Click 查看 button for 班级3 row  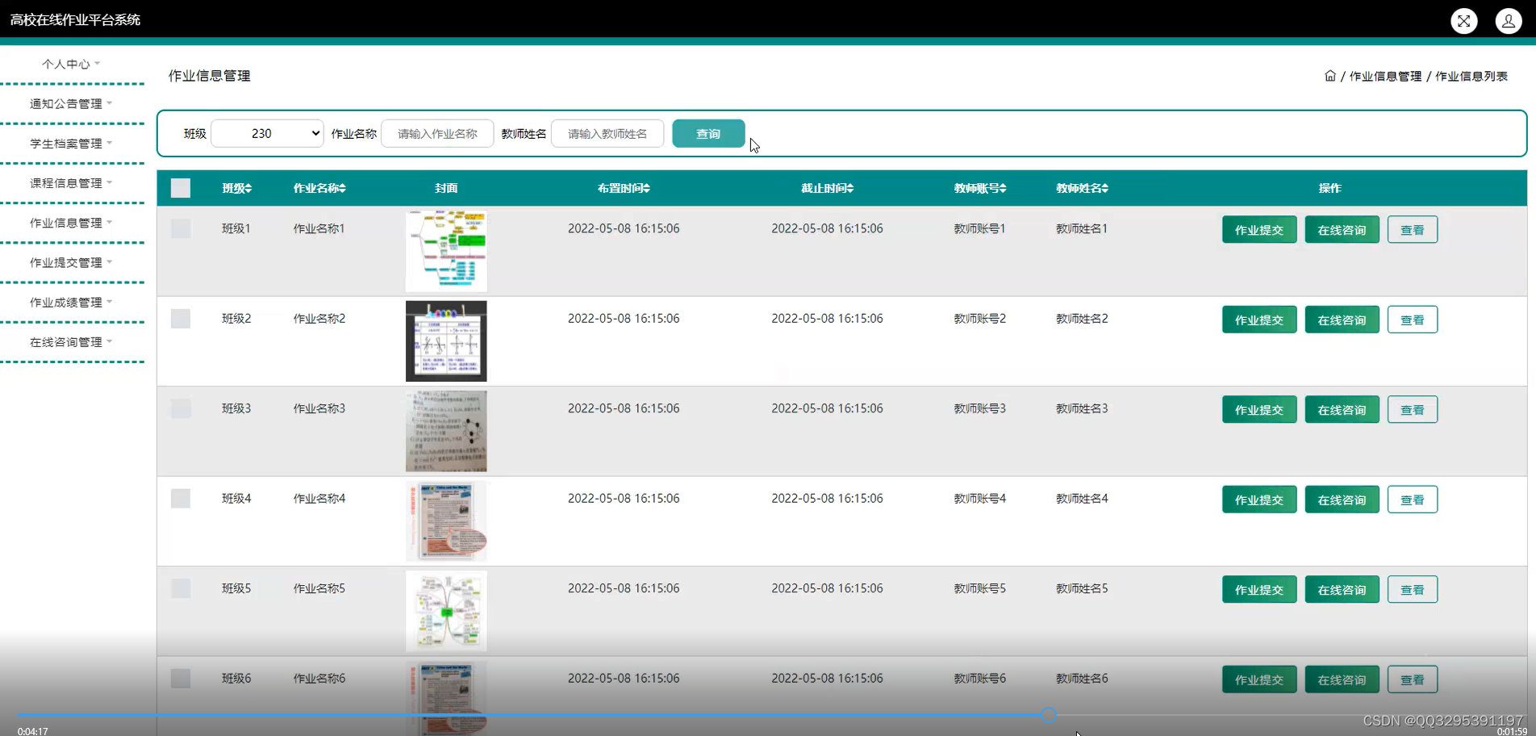(x=1413, y=410)
